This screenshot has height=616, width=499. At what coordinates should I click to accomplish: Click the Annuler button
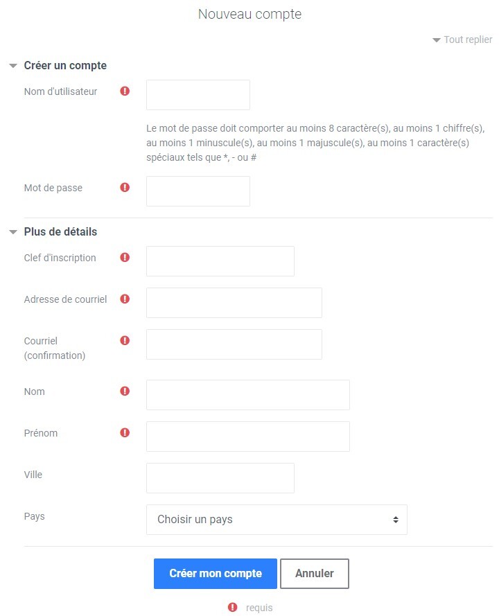[315, 574]
